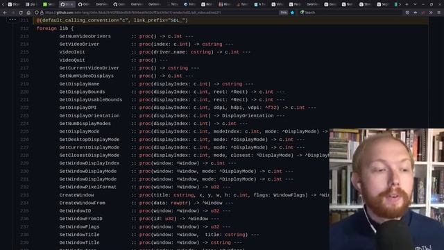Click the VideoQuit identifier
Screen dimensions: 444x250
[x=72, y=60]
